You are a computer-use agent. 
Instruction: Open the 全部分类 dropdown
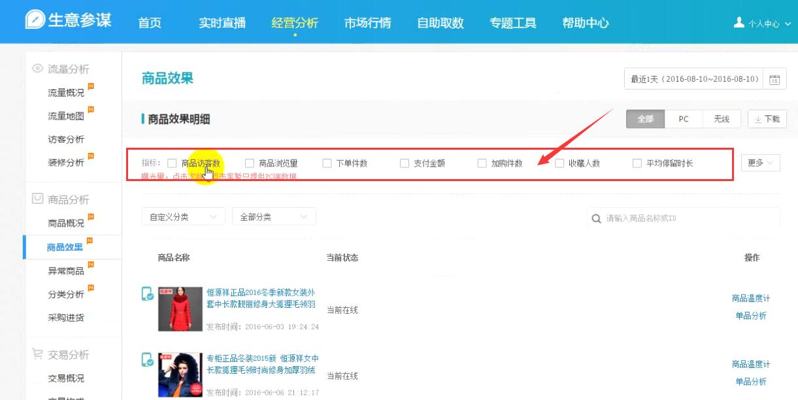coord(273,217)
